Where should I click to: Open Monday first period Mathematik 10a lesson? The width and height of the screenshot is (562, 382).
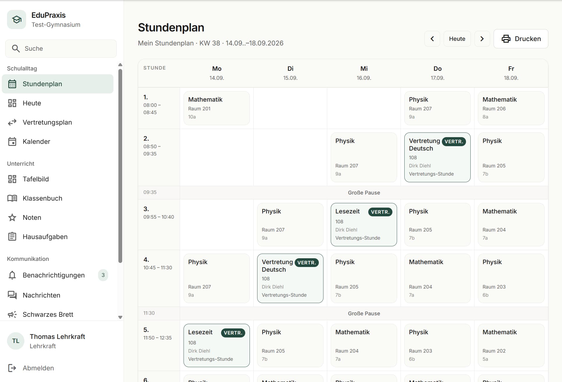coord(217,108)
